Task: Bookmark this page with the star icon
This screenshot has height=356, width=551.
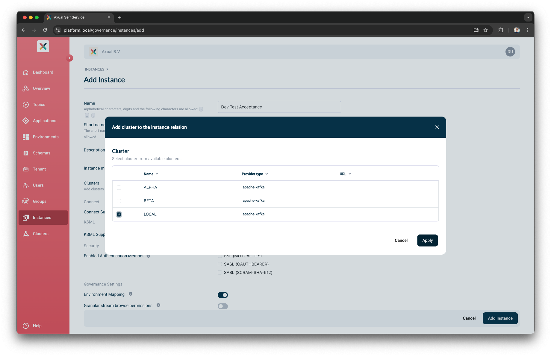Action: (x=486, y=30)
